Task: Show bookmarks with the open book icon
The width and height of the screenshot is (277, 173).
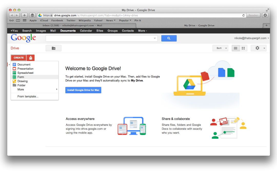Action: (x=18, y=21)
